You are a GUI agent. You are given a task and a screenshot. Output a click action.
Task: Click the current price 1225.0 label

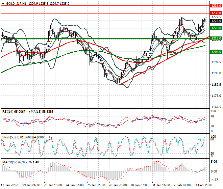[x=216, y=21]
